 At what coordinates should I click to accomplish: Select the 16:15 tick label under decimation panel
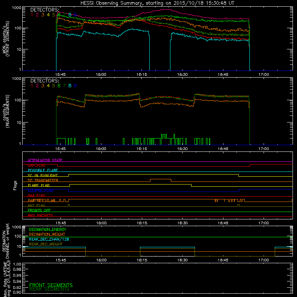[142, 260]
